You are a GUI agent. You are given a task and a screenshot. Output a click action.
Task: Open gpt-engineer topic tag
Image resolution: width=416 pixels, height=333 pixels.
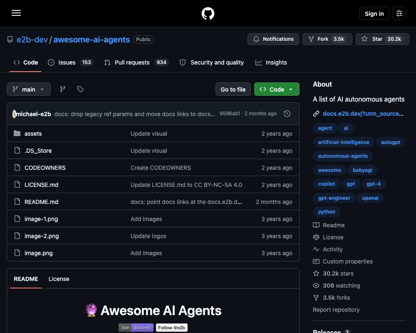pos(334,198)
